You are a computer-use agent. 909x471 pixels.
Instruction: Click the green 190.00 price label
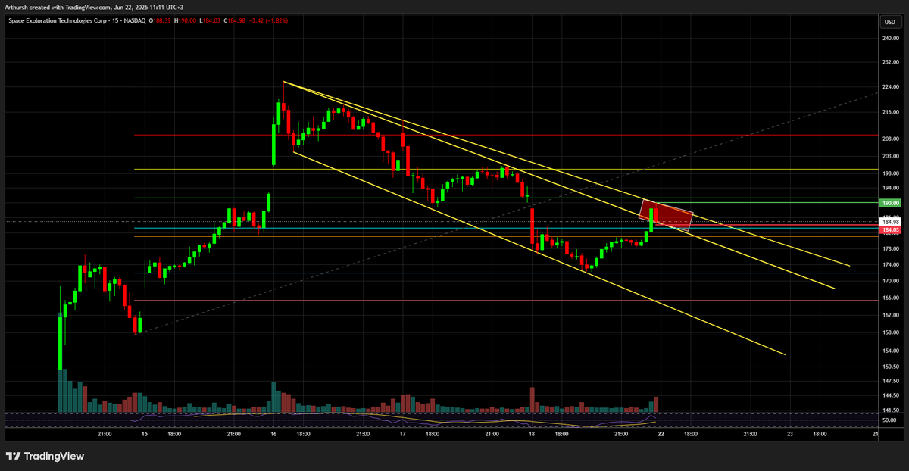[x=889, y=203]
